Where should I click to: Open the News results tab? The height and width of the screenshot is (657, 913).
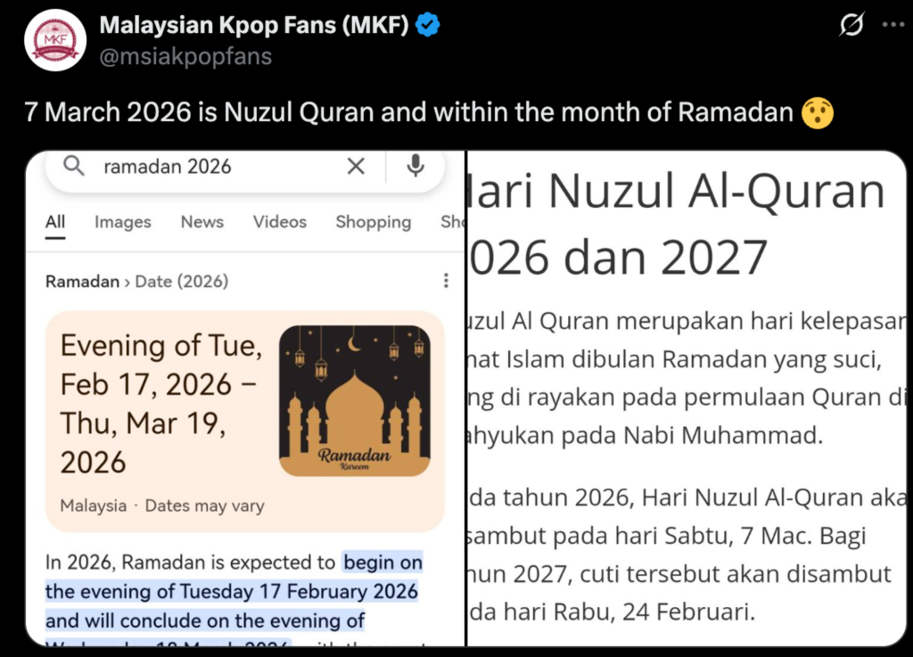pos(202,222)
